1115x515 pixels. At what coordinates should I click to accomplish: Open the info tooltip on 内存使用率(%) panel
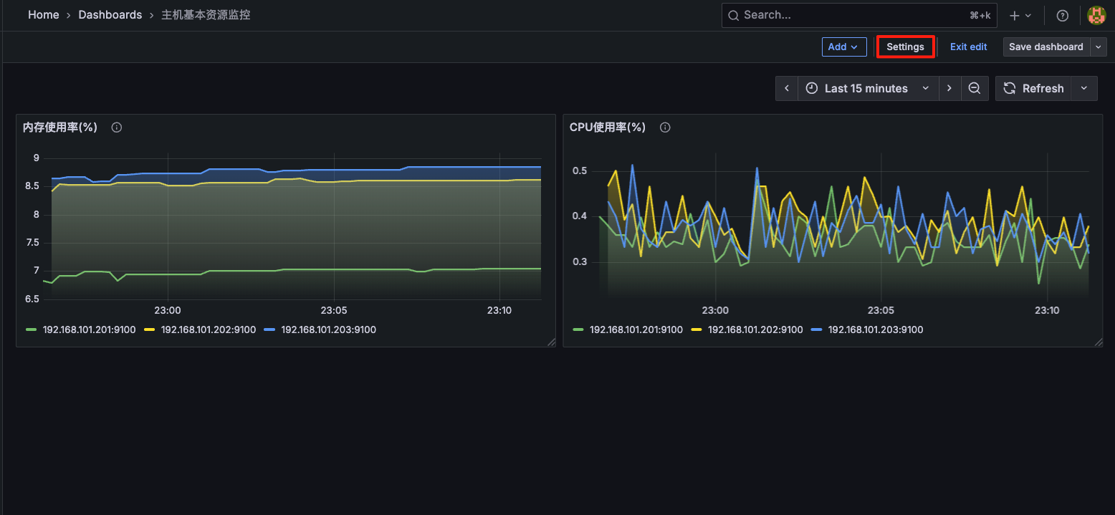[116, 127]
